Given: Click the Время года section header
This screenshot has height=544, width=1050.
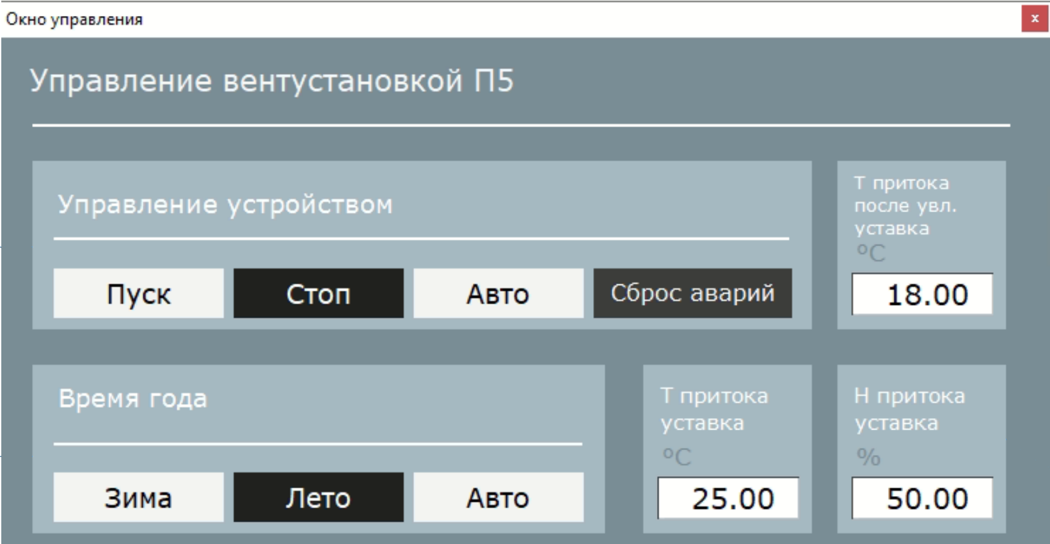Looking at the screenshot, I should [133, 398].
